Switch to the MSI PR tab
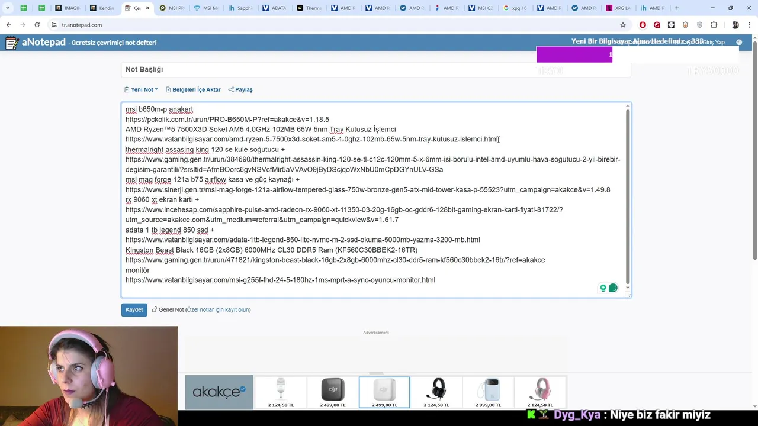This screenshot has width=758, height=426. [172, 8]
